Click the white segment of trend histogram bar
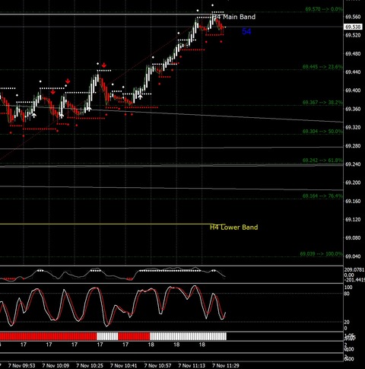The height and width of the screenshot is (369, 365). pos(188,336)
